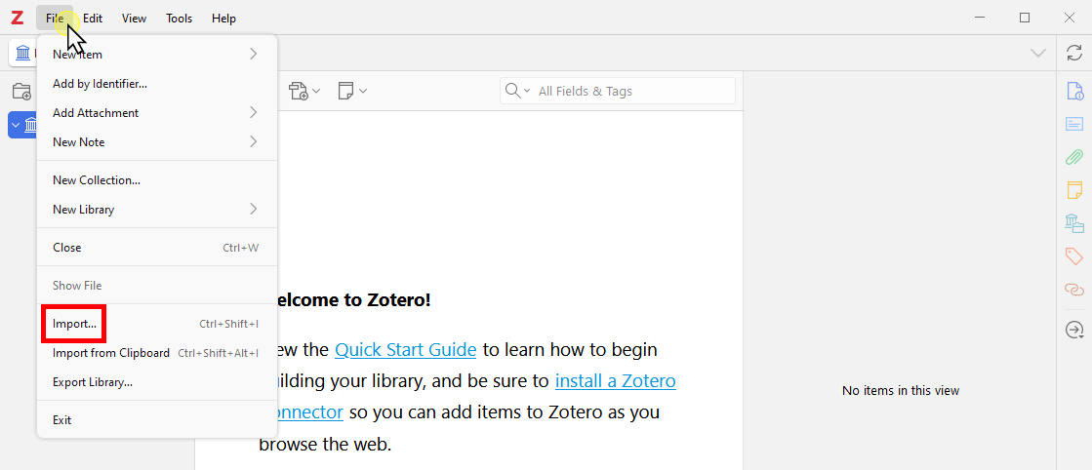Follow the install a Zotero Connector link

pos(615,380)
